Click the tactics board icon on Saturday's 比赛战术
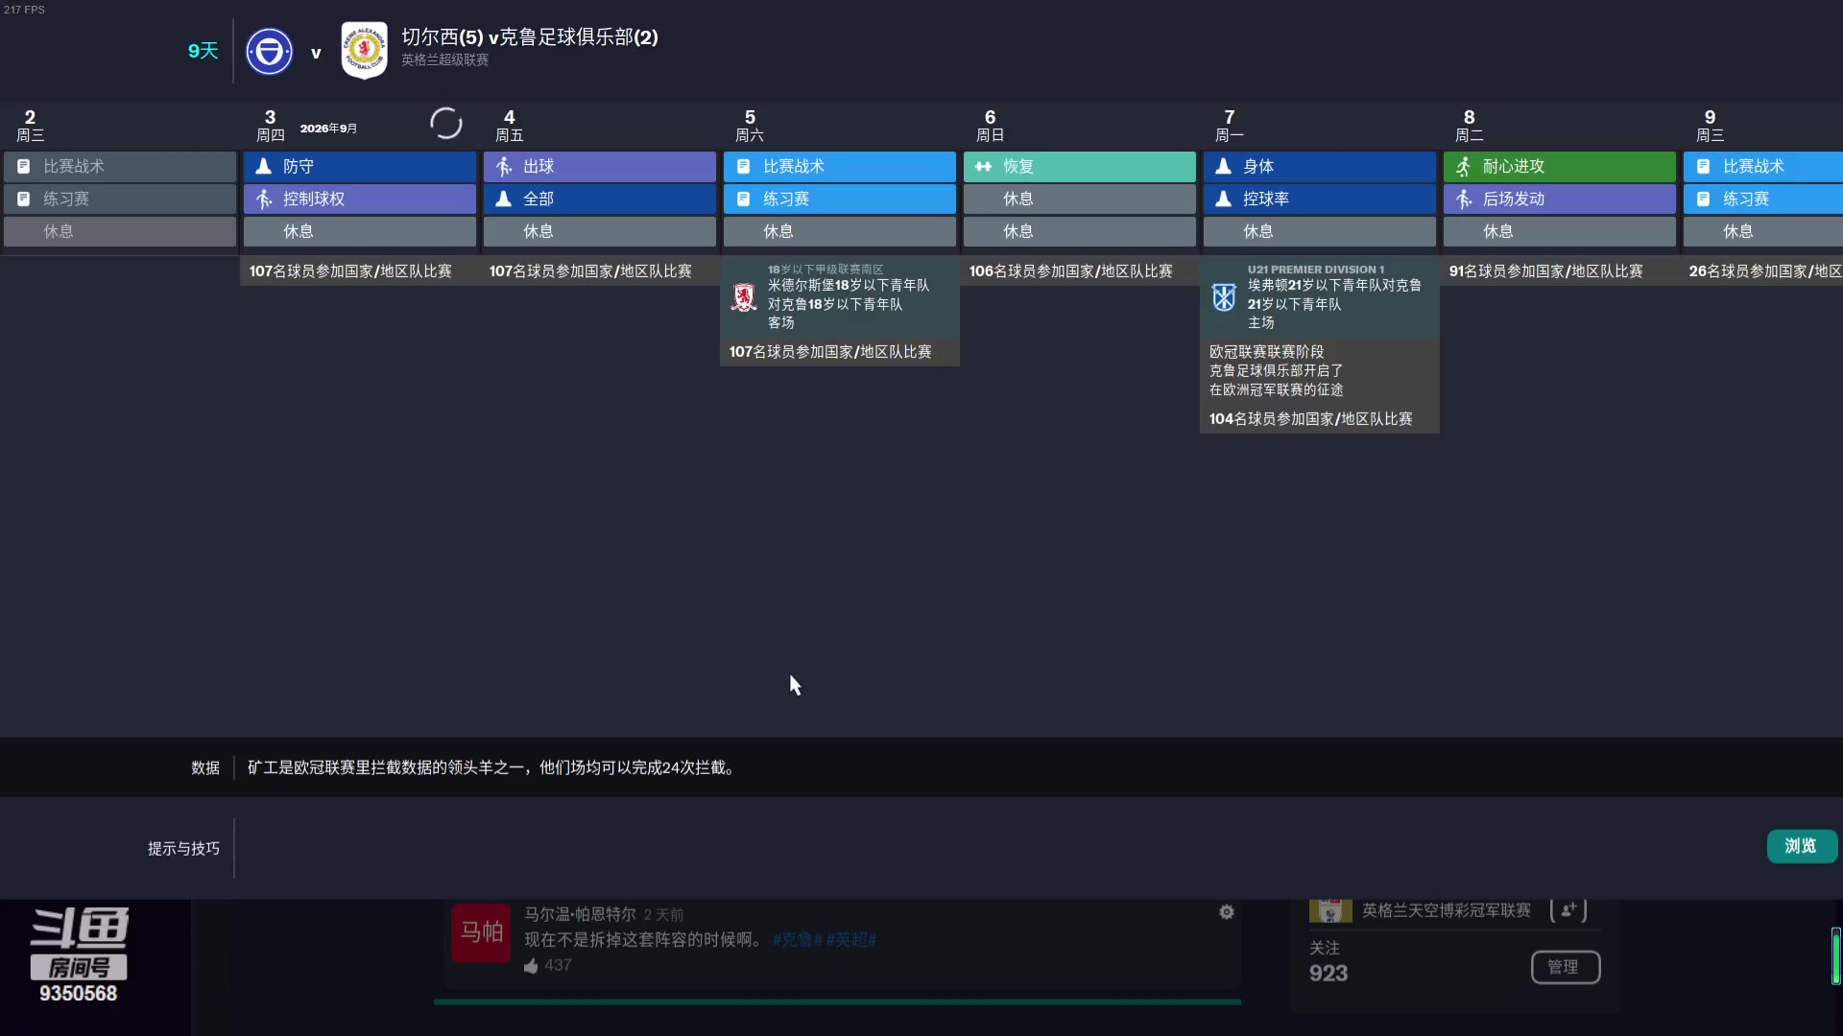 tap(743, 166)
